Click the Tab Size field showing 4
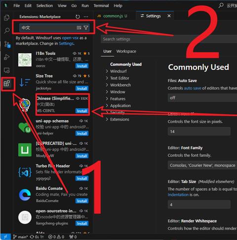Viewport: 237px width, 240px height. 199,205
